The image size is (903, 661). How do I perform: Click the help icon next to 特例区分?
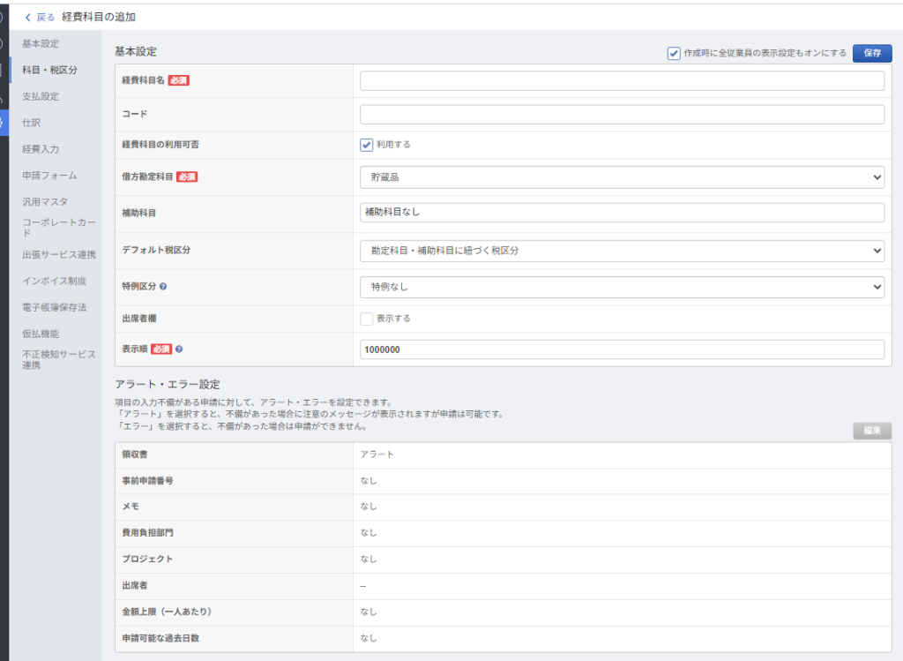point(164,287)
